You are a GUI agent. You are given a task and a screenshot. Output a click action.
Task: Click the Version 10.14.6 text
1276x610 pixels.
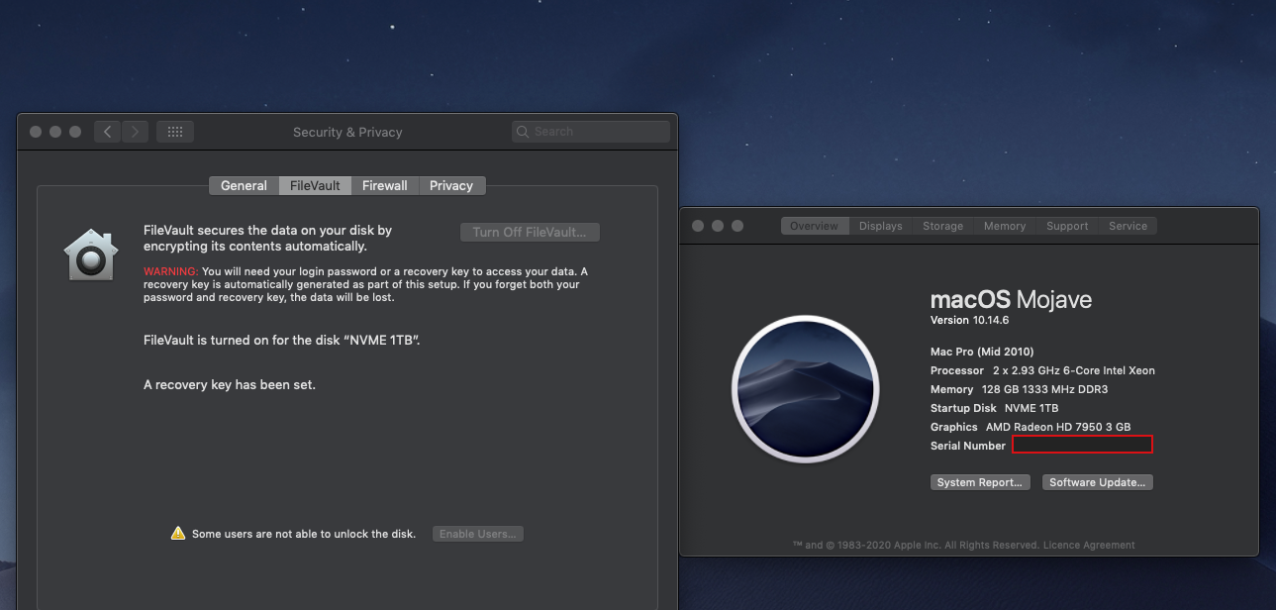click(969, 321)
